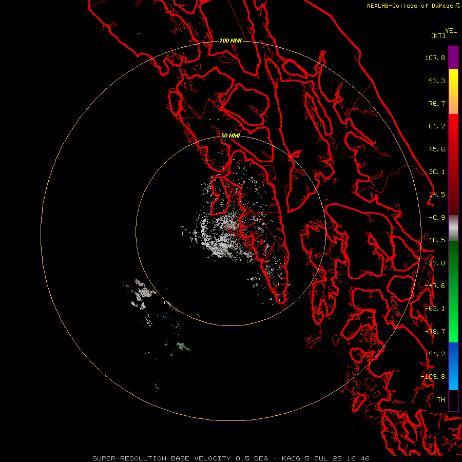Click the 61.2 velocity scale value
The image size is (462, 462).
(437, 126)
